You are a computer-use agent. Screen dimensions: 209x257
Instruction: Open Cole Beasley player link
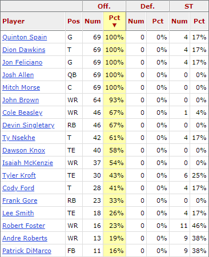tap(22, 113)
